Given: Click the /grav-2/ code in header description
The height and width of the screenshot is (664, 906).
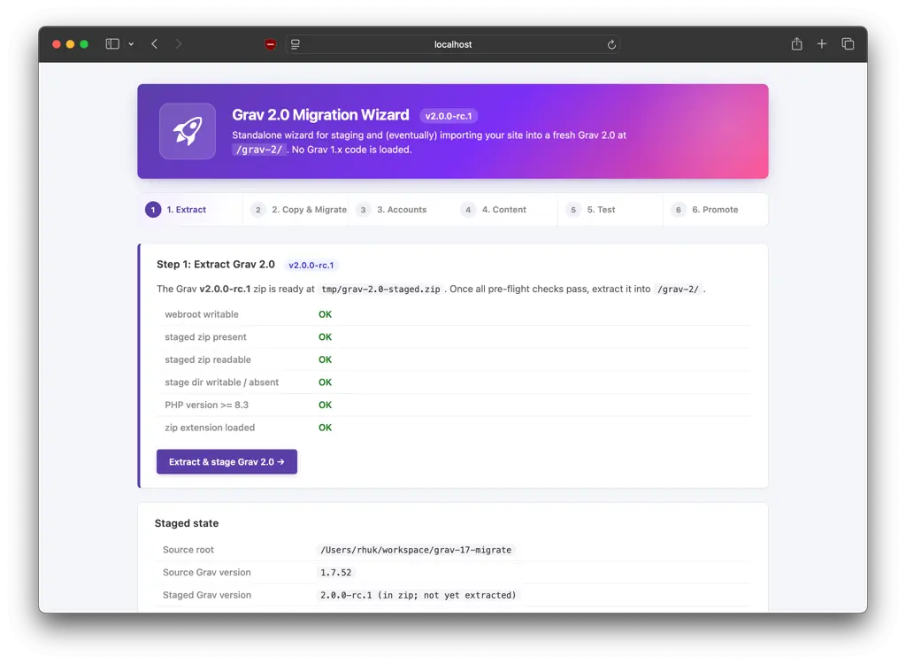Looking at the screenshot, I should click(259, 150).
